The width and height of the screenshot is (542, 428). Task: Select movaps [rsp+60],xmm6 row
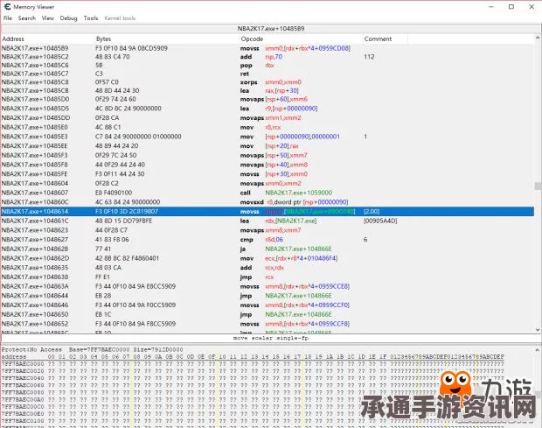pyautogui.click(x=268, y=99)
